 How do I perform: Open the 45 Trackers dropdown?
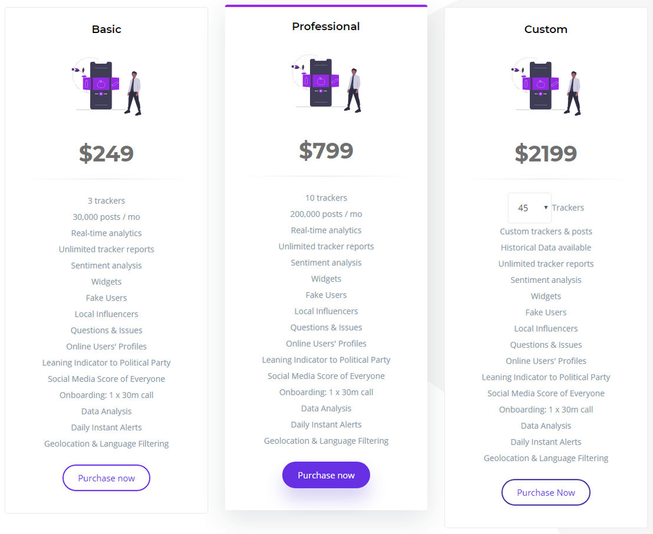click(530, 208)
